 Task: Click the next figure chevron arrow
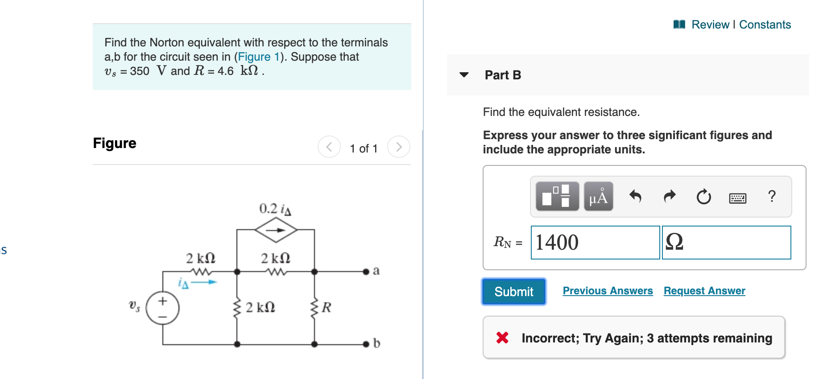398,147
